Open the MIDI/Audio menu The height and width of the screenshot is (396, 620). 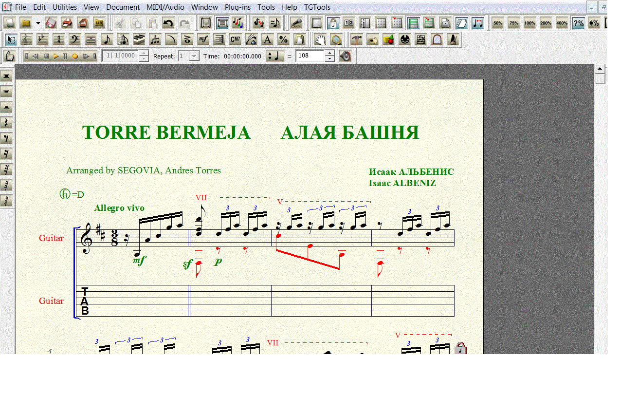(165, 7)
